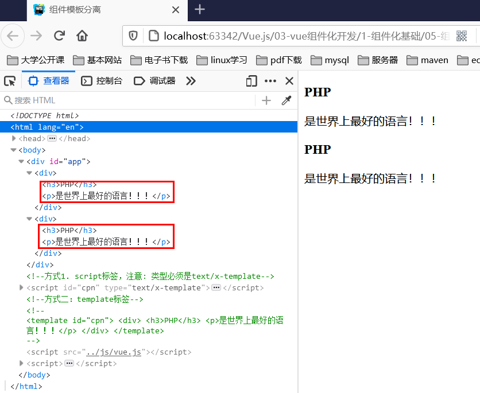
Task: Activate the element picker tool
Action: 10,81
